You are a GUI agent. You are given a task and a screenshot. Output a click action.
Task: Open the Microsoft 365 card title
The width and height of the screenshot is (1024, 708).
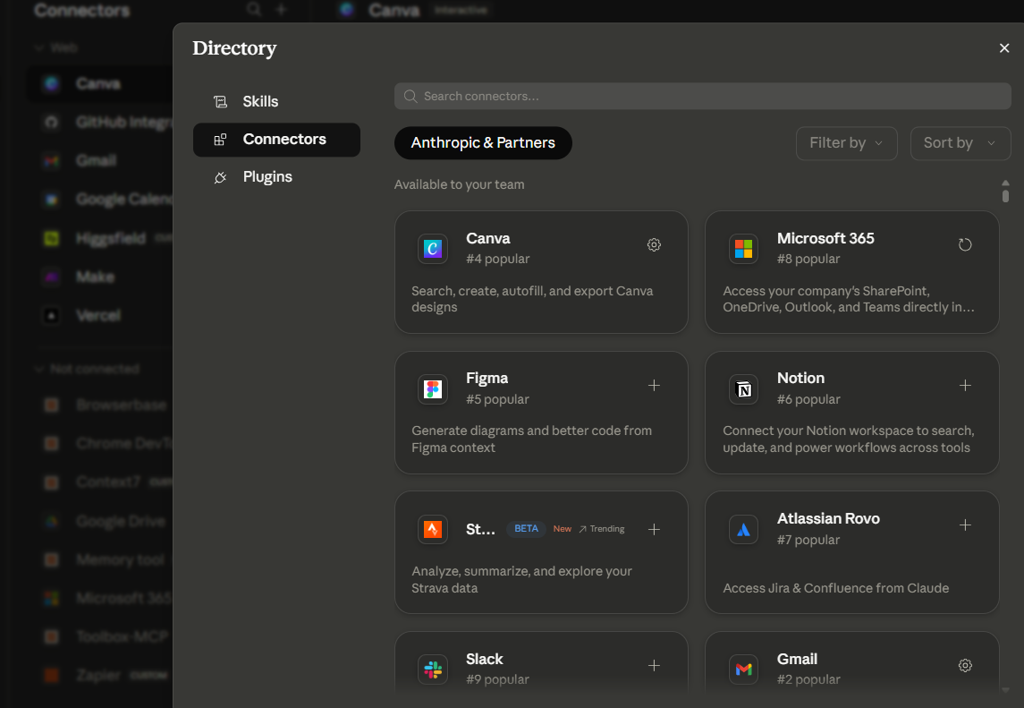coord(825,238)
